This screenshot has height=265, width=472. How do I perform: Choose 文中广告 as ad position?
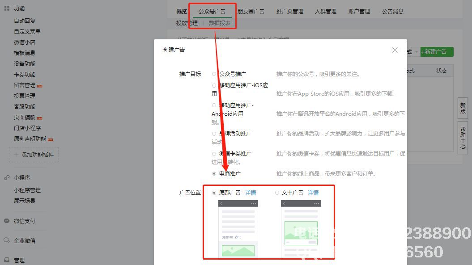(277, 193)
